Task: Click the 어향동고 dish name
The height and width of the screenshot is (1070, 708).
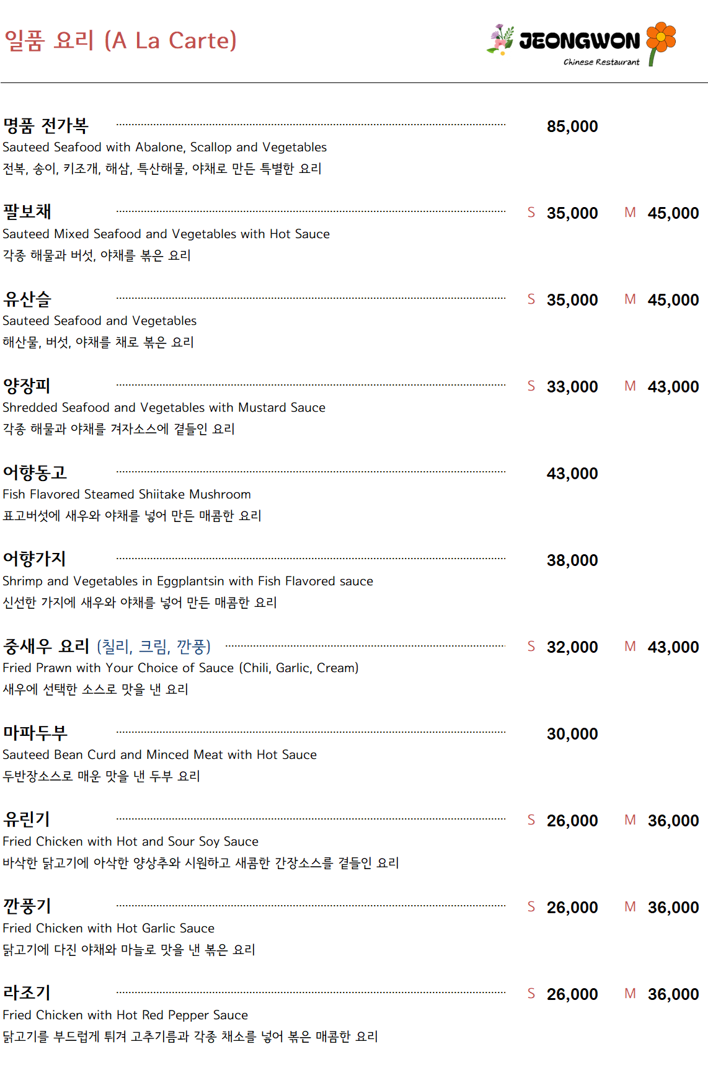Action: point(35,473)
